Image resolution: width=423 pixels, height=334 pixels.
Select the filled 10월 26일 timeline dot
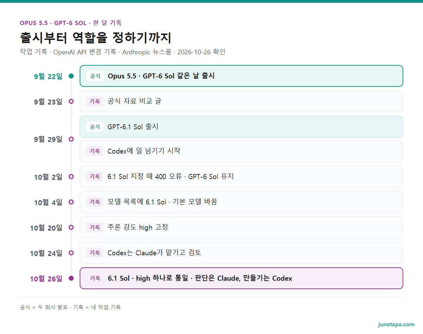71,278
